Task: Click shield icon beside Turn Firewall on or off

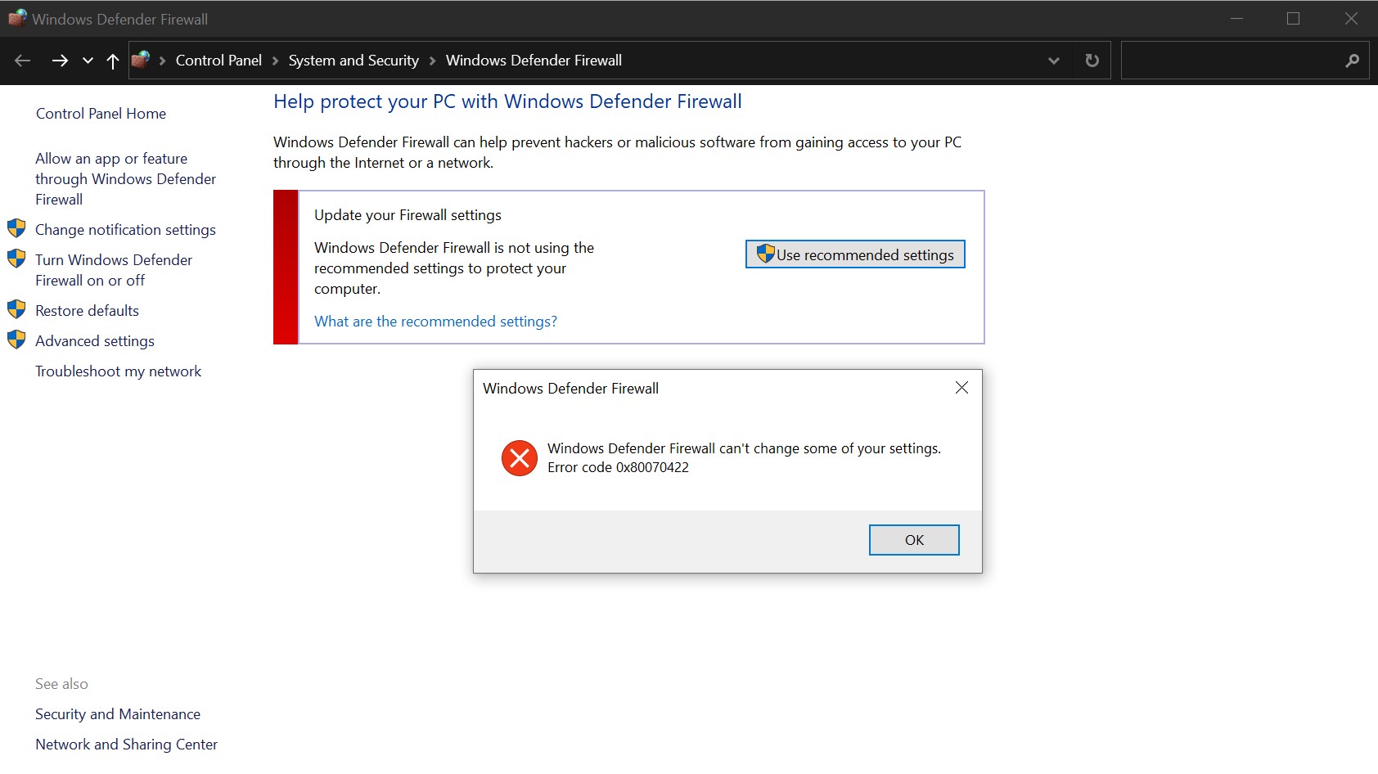Action: 16,259
